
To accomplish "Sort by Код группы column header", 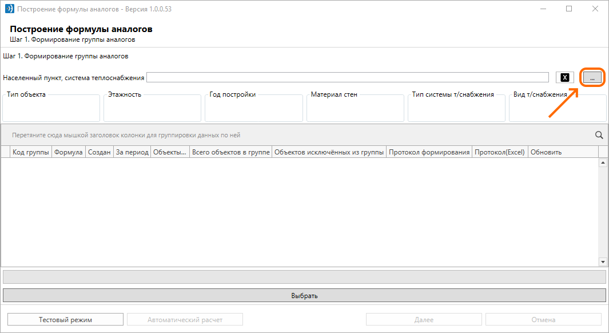I will pyautogui.click(x=31, y=152).
